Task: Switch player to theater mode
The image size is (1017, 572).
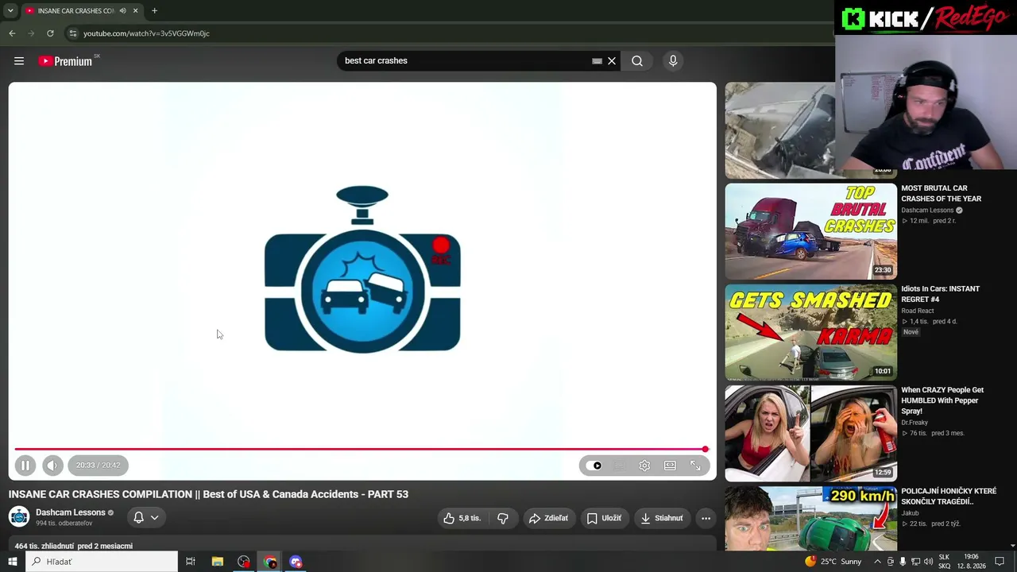Action: [x=670, y=466]
